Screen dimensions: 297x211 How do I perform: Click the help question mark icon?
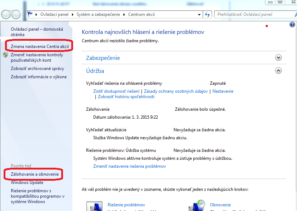click(292, 25)
